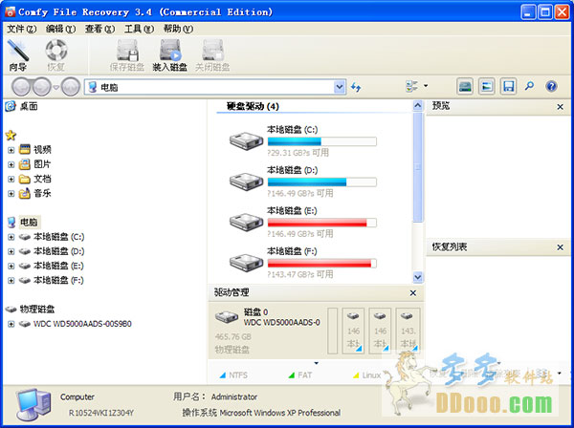Image resolution: width=574 pixels, height=428 pixels.
Task: Click the 恢复 lifebuoy toolbar icon
Action: pos(56,55)
